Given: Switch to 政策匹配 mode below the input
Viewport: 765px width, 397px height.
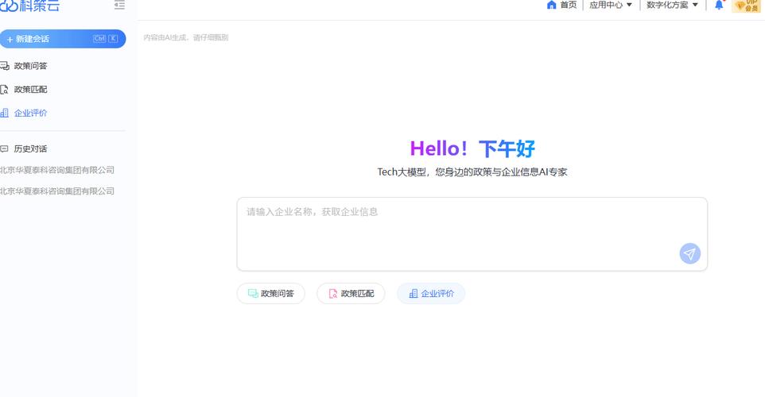Looking at the screenshot, I should (351, 294).
